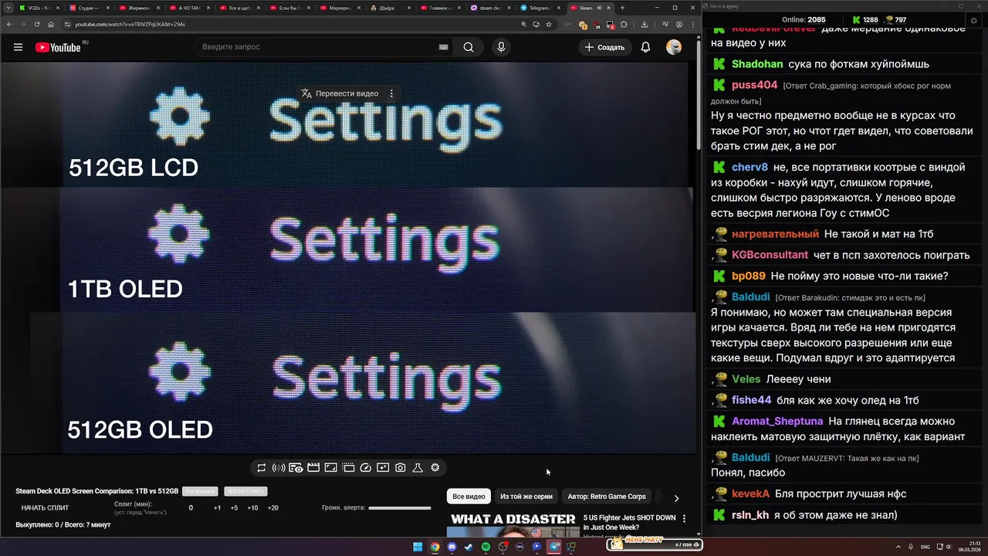Click the zoom magnifier icon in address bar
This screenshot has height=556, width=988.
pos(524,24)
